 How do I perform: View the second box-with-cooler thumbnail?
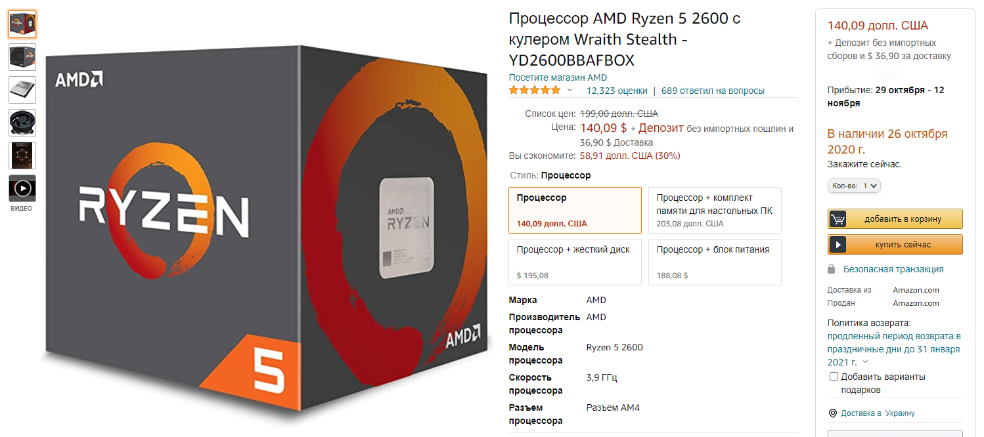pos(22,57)
